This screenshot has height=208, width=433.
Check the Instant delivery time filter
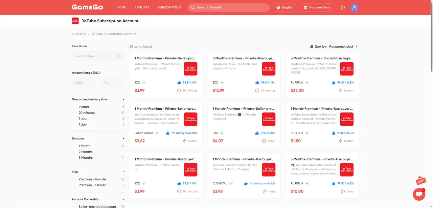click(74, 107)
